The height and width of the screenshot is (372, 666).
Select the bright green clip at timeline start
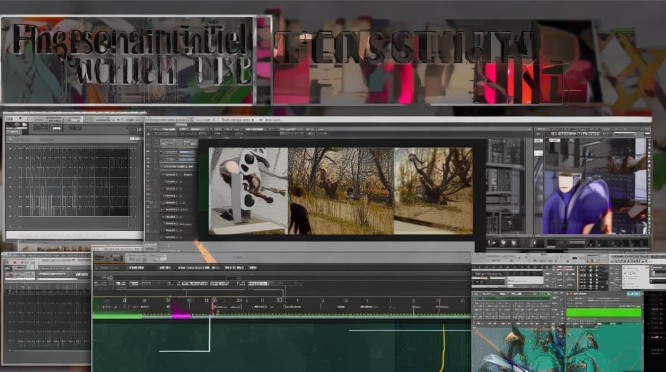click(x=117, y=315)
